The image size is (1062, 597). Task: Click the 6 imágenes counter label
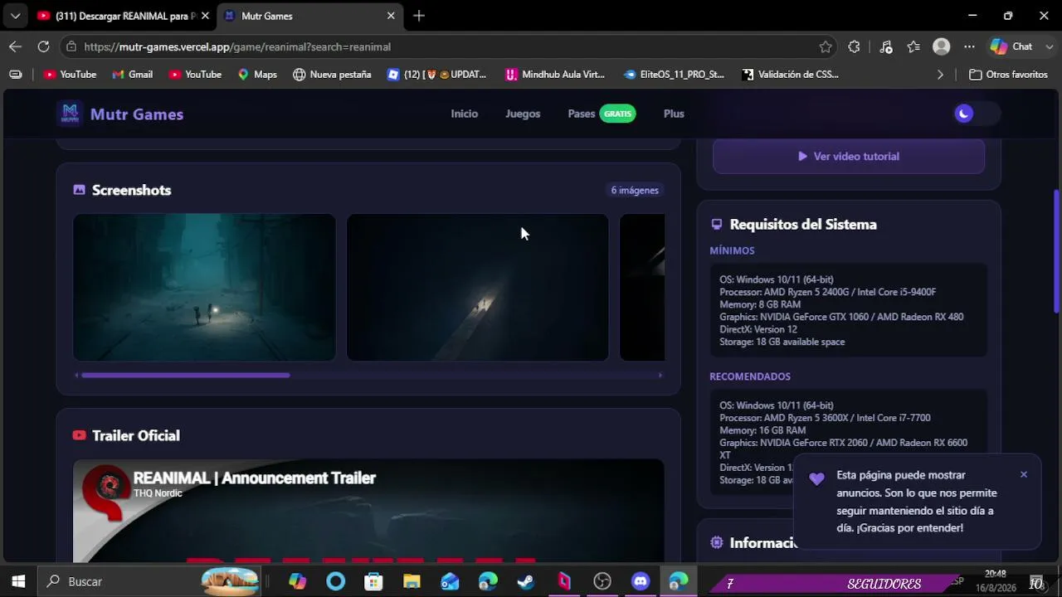pyautogui.click(x=635, y=190)
